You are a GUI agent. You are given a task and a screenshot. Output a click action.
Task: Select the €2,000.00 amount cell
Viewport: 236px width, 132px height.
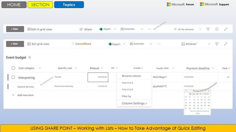point(98,77)
